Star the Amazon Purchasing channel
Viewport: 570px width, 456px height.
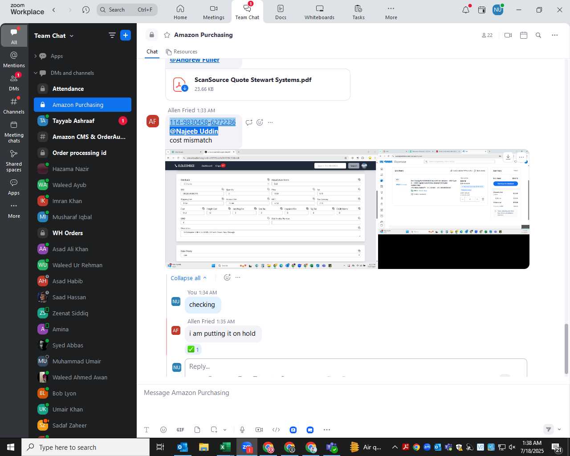pos(167,35)
